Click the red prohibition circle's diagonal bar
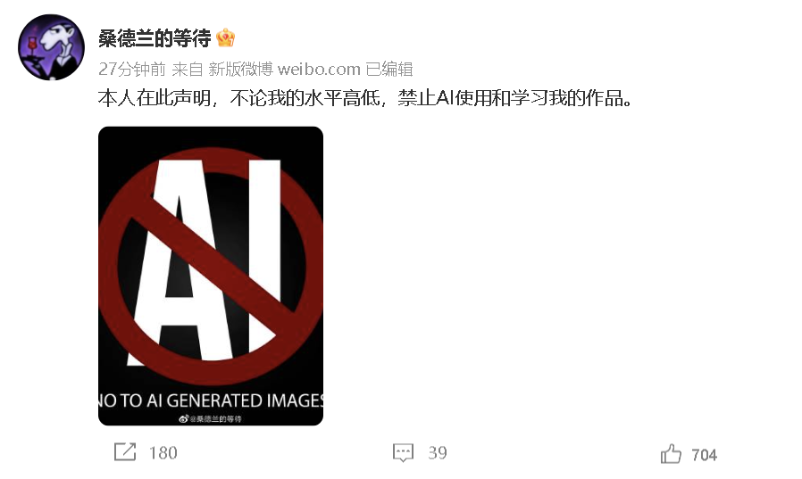802x479 pixels. coord(213,263)
